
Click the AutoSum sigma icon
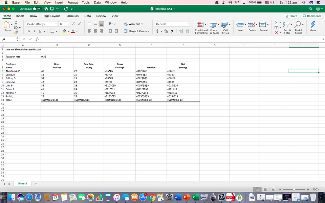276,22
